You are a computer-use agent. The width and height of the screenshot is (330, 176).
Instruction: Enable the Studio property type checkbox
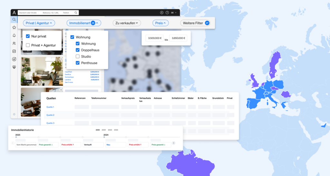point(78,56)
